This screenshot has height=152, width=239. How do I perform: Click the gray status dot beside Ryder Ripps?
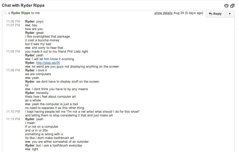[9, 13]
